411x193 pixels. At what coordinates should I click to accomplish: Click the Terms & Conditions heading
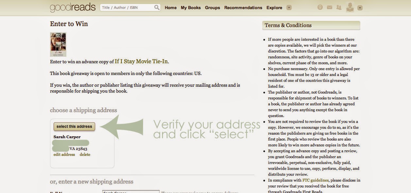288,25
